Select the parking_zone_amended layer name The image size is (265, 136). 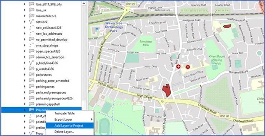pyautogui.click(x=53, y=81)
